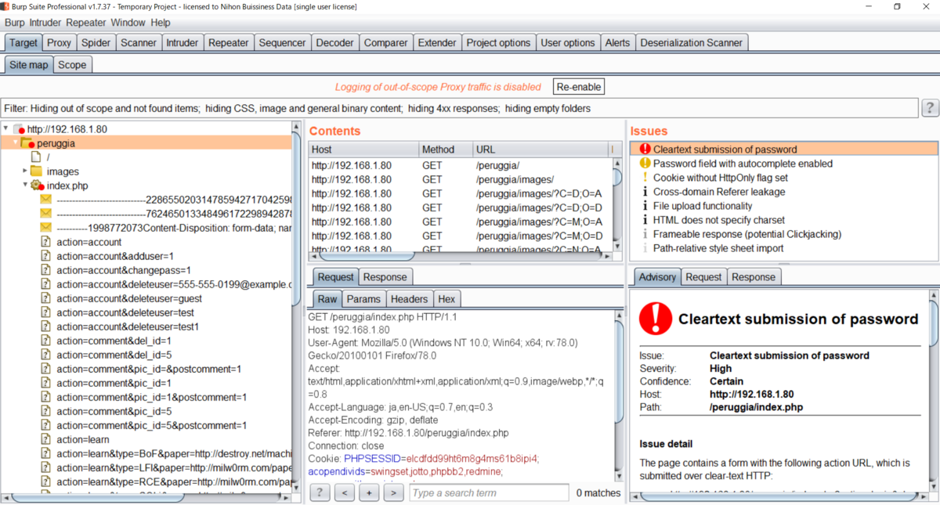The height and width of the screenshot is (505, 940).
Task: Click the index.php gear icon
Action: click(x=37, y=186)
